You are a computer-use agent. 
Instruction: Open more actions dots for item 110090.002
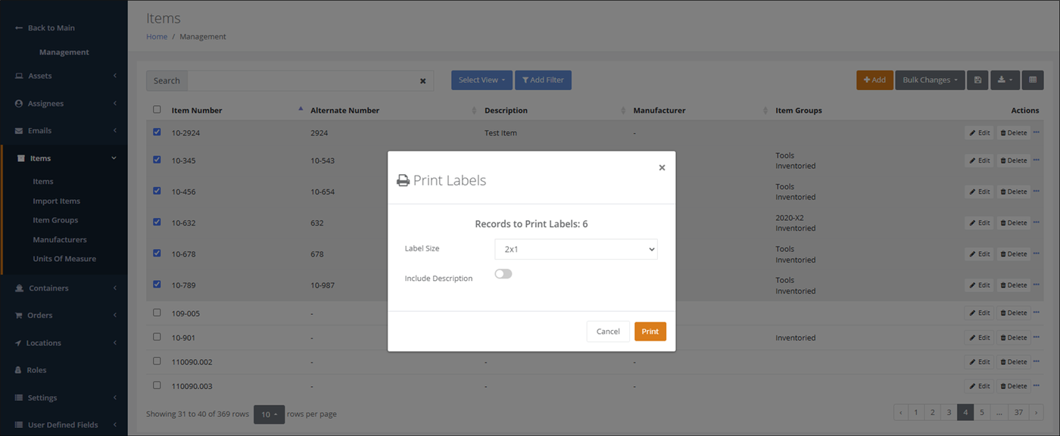[x=1037, y=362]
